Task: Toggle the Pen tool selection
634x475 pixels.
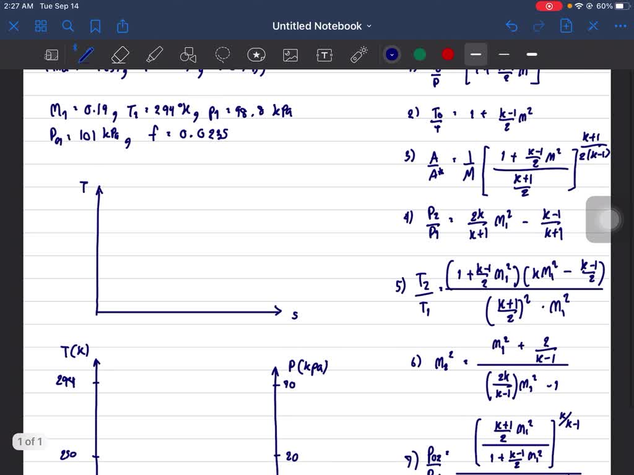Action: coord(85,54)
